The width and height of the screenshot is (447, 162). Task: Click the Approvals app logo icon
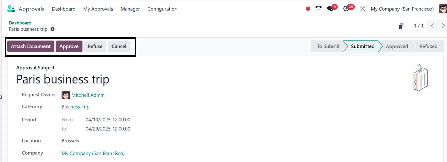tap(11, 9)
